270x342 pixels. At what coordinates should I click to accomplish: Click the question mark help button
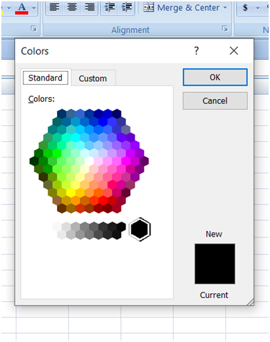(196, 51)
